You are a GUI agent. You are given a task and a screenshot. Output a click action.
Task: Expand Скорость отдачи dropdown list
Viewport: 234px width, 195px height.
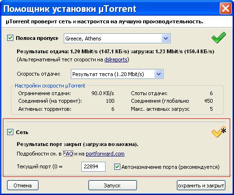click(x=117, y=74)
